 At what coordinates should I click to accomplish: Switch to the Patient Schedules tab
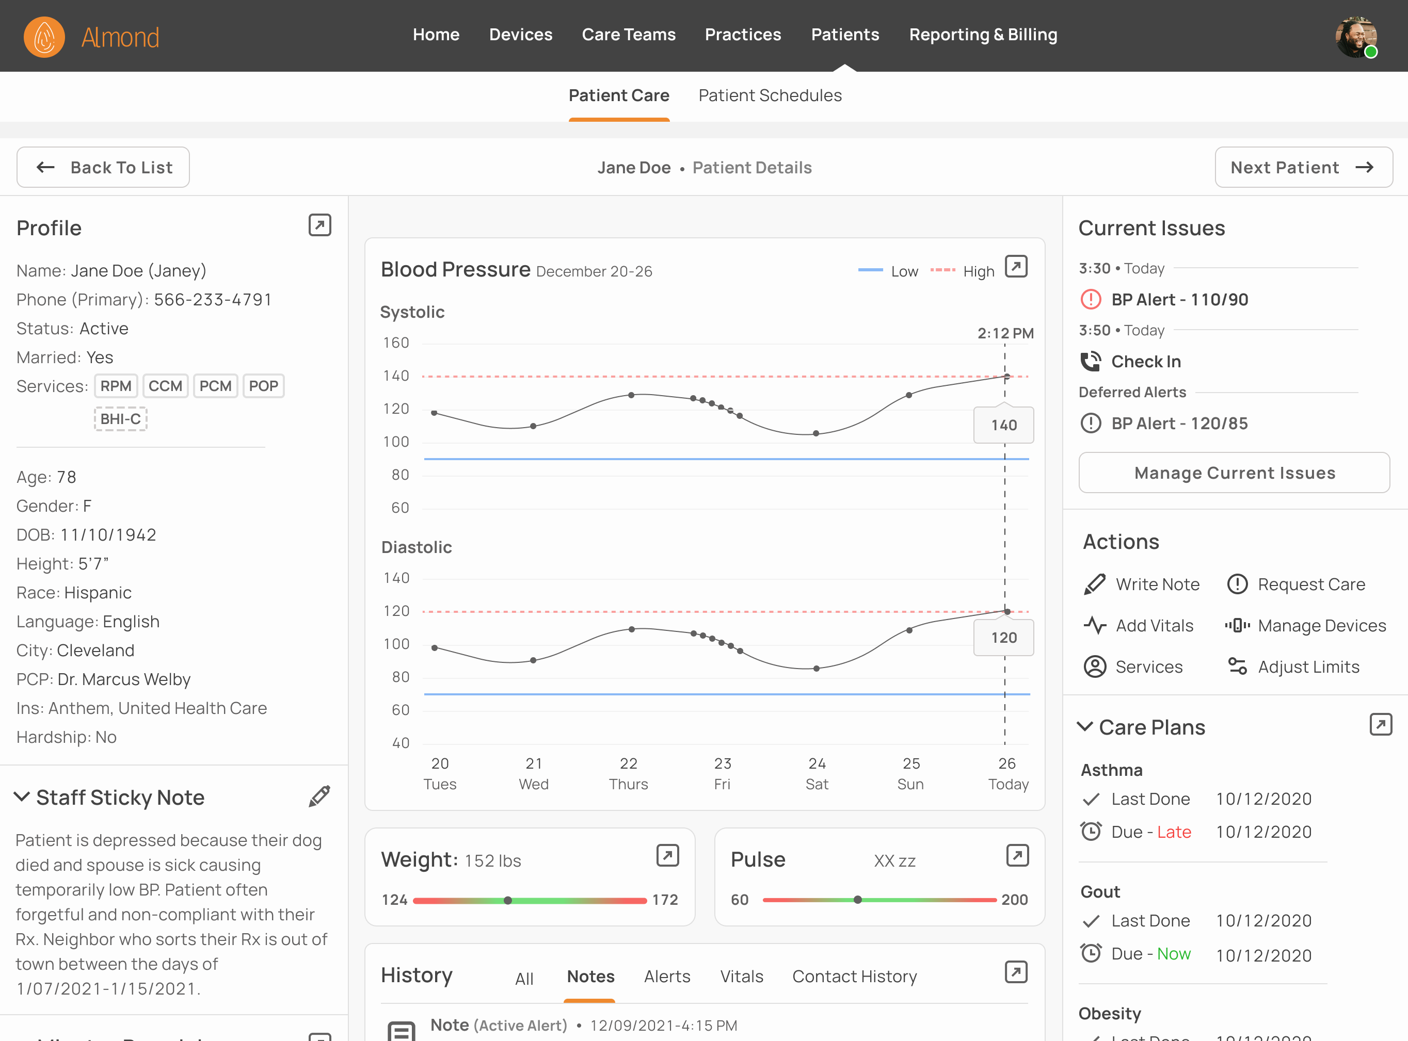[770, 96]
